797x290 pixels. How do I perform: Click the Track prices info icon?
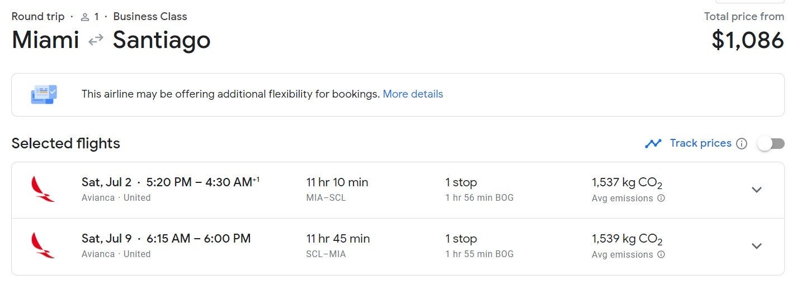(742, 144)
